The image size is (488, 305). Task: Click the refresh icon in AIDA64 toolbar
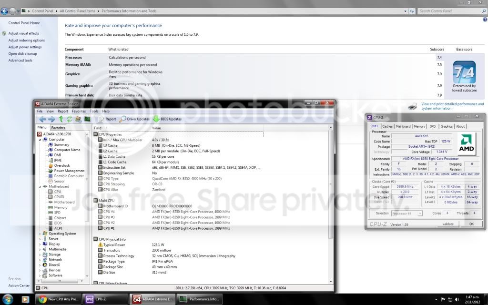click(69, 119)
